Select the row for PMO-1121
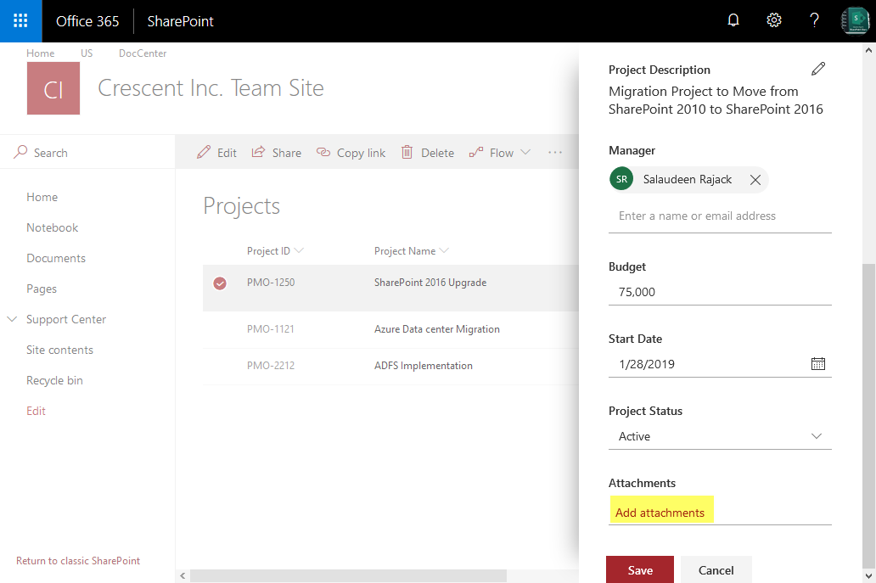Image resolution: width=876 pixels, height=583 pixels. pyautogui.click(x=220, y=329)
